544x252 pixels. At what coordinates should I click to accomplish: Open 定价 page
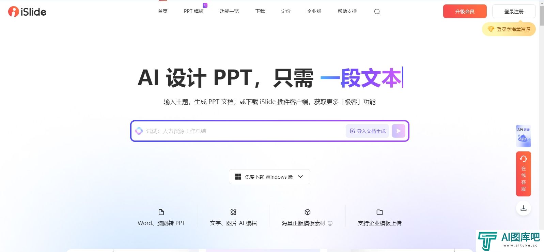click(286, 11)
